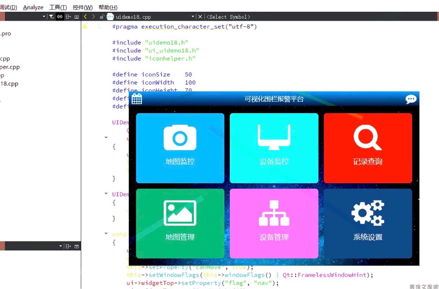Collapse the fold arrow beside the void function

point(106,233)
